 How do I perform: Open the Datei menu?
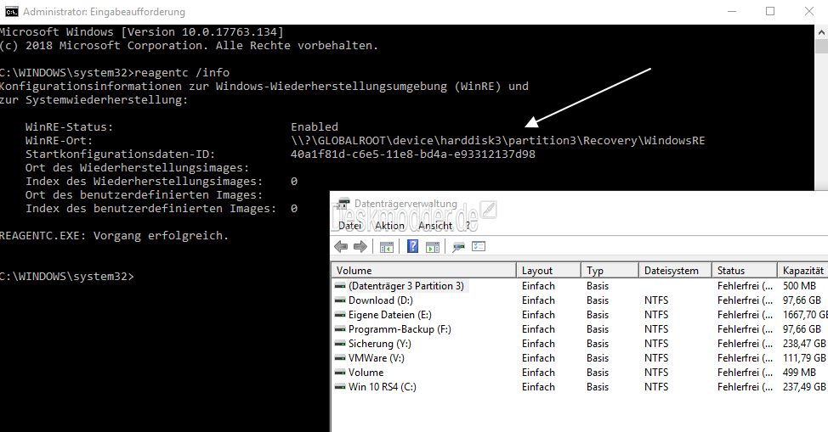click(x=350, y=225)
